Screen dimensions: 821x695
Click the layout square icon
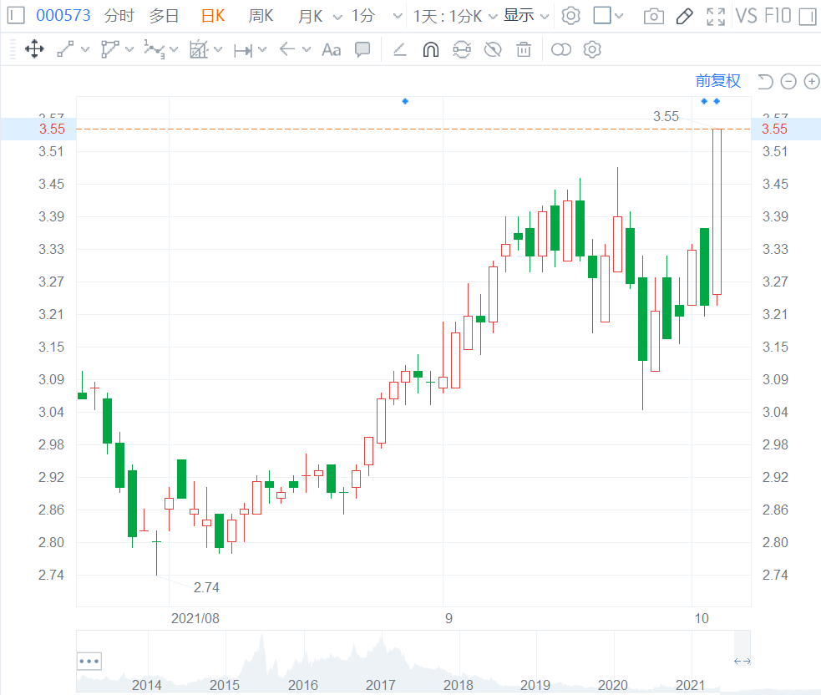point(602,15)
